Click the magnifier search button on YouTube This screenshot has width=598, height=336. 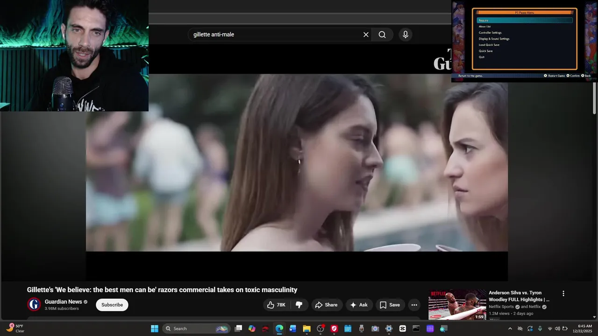point(382,35)
